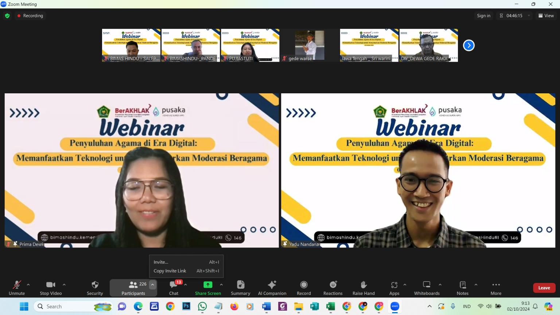Expand audio options arrow beside Unmute
The width and height of the screenshot is (560, 315).
pos(28,285)
